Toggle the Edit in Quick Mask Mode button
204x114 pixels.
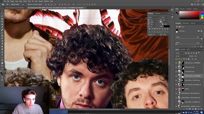click(2, 77)
